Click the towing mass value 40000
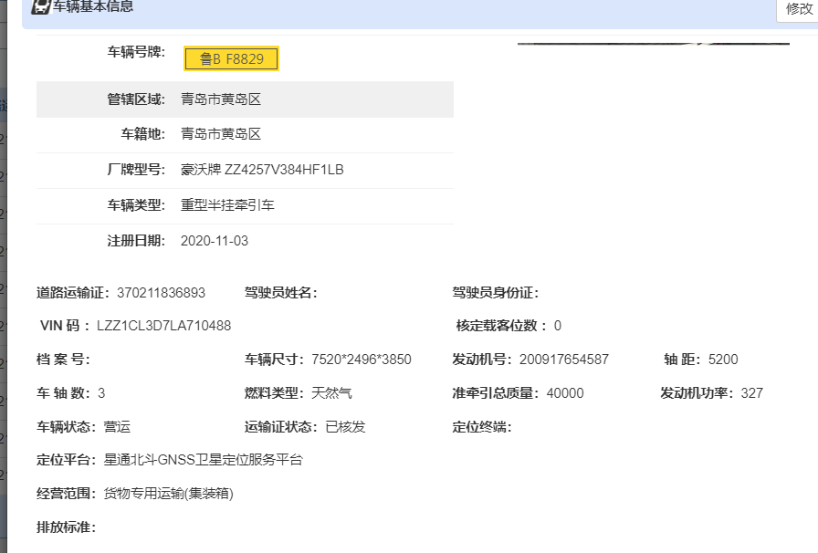Image resolution: width=818 pixels, height=553 pixels. click(564, 393)
